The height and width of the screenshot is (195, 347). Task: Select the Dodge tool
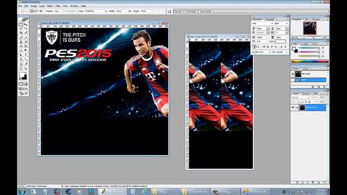click(26, 50)
